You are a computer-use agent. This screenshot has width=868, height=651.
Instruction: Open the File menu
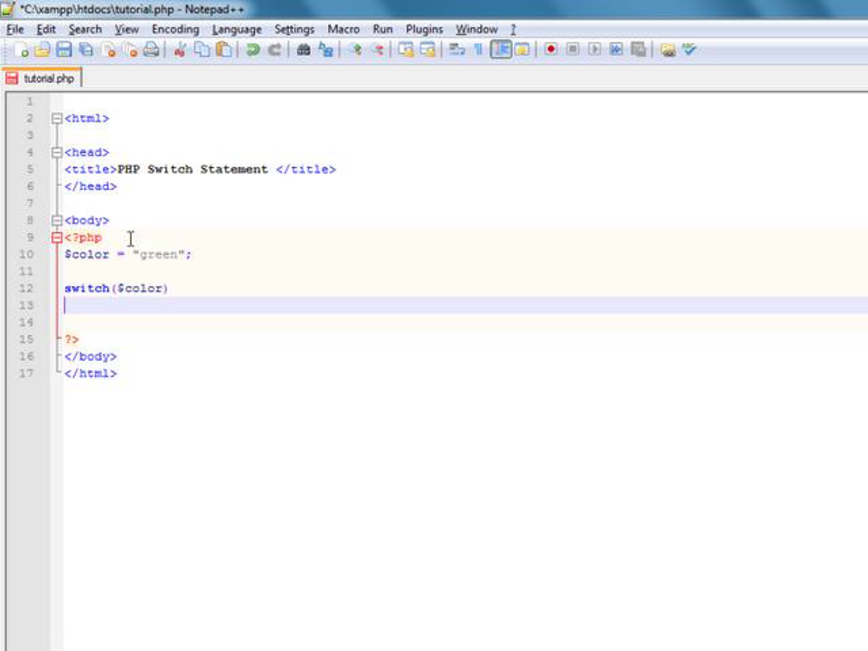pyautogui.click(x=15, y=29)
